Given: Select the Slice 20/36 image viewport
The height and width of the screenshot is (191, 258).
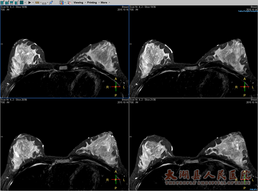Looking at the screenshot, I should pos(64,145).
